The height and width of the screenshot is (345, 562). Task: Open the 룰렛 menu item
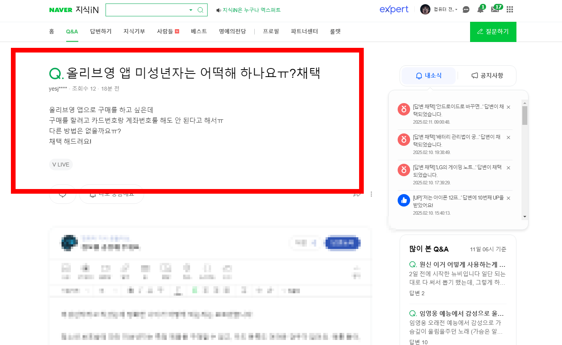(x=335, y=32)
